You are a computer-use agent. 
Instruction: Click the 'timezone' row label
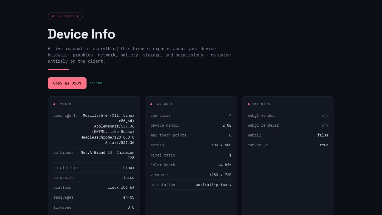pyautogui.click(x=62, y=208)
